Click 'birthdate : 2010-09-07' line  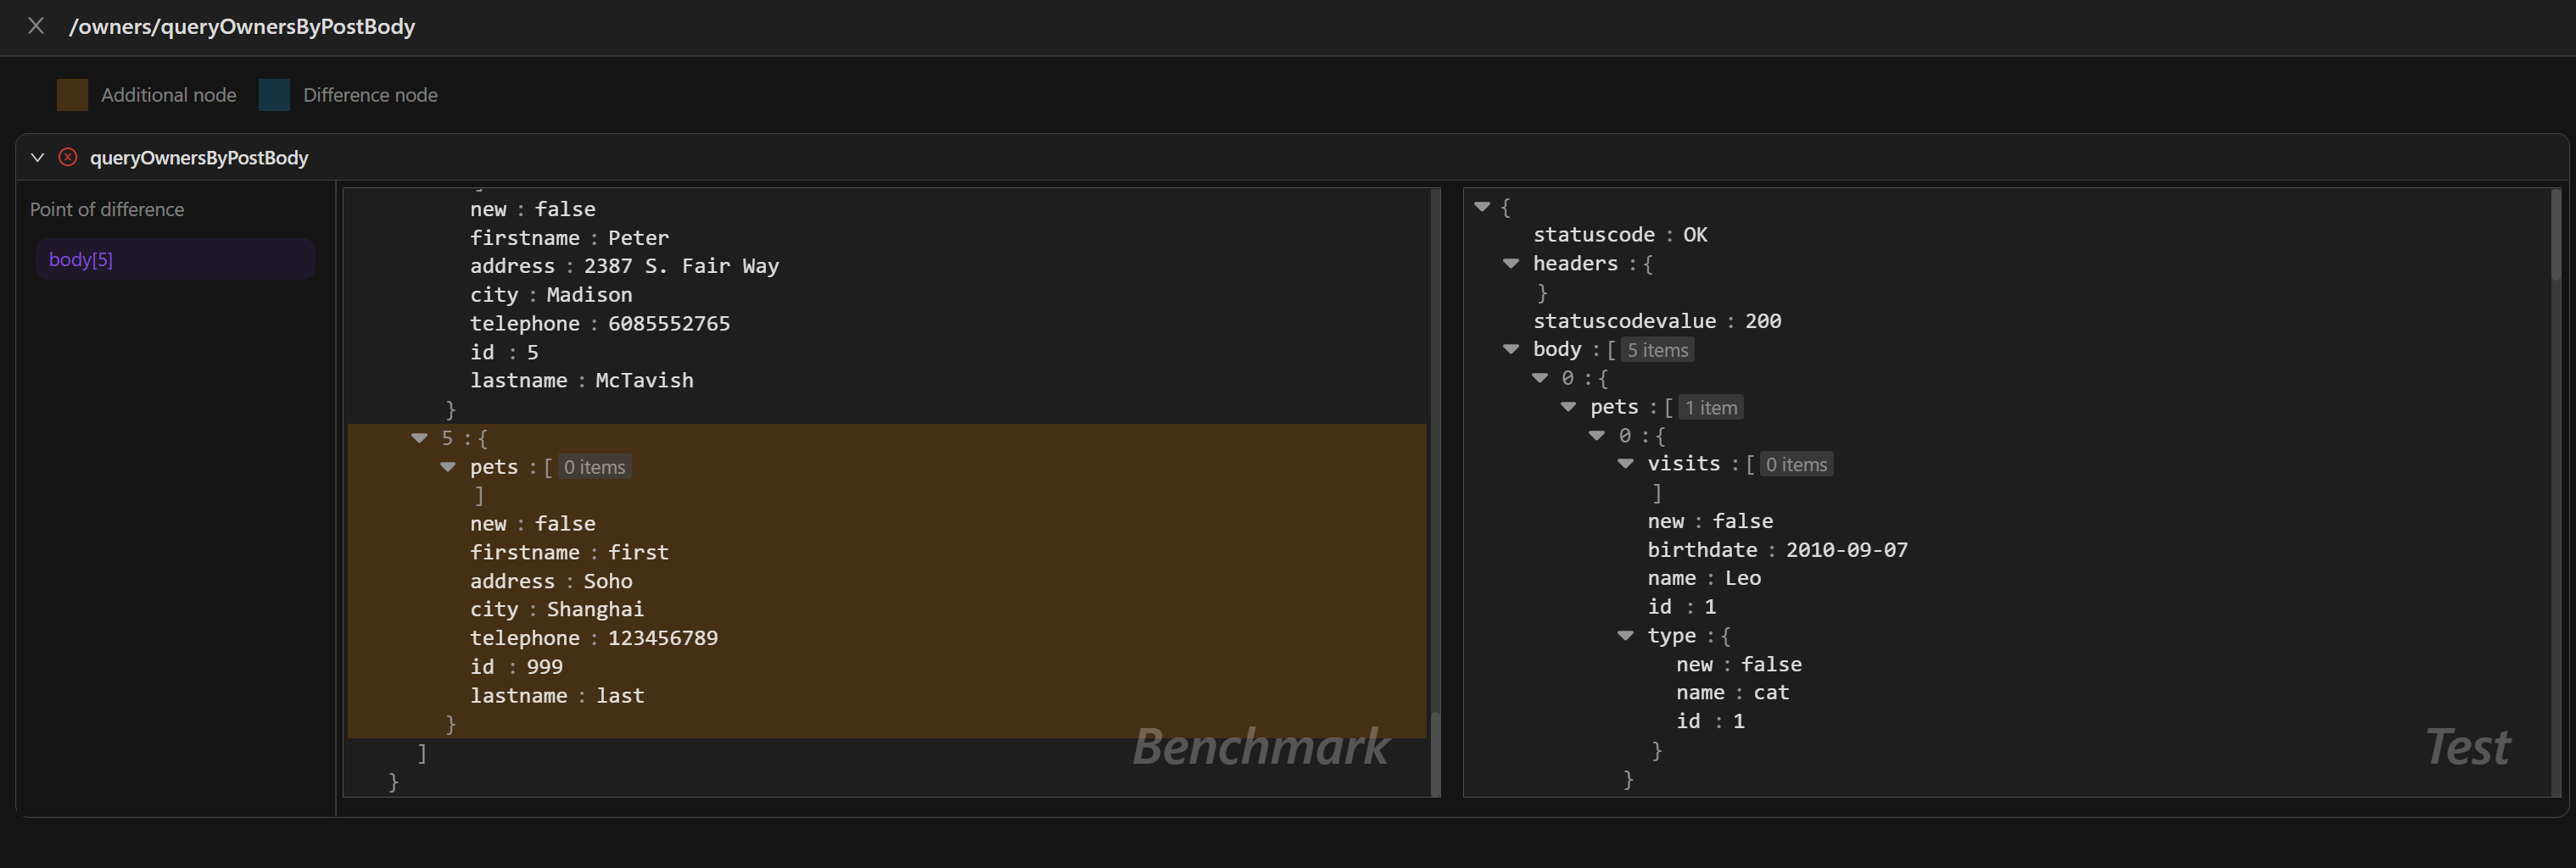click(x=1777, y=549)
